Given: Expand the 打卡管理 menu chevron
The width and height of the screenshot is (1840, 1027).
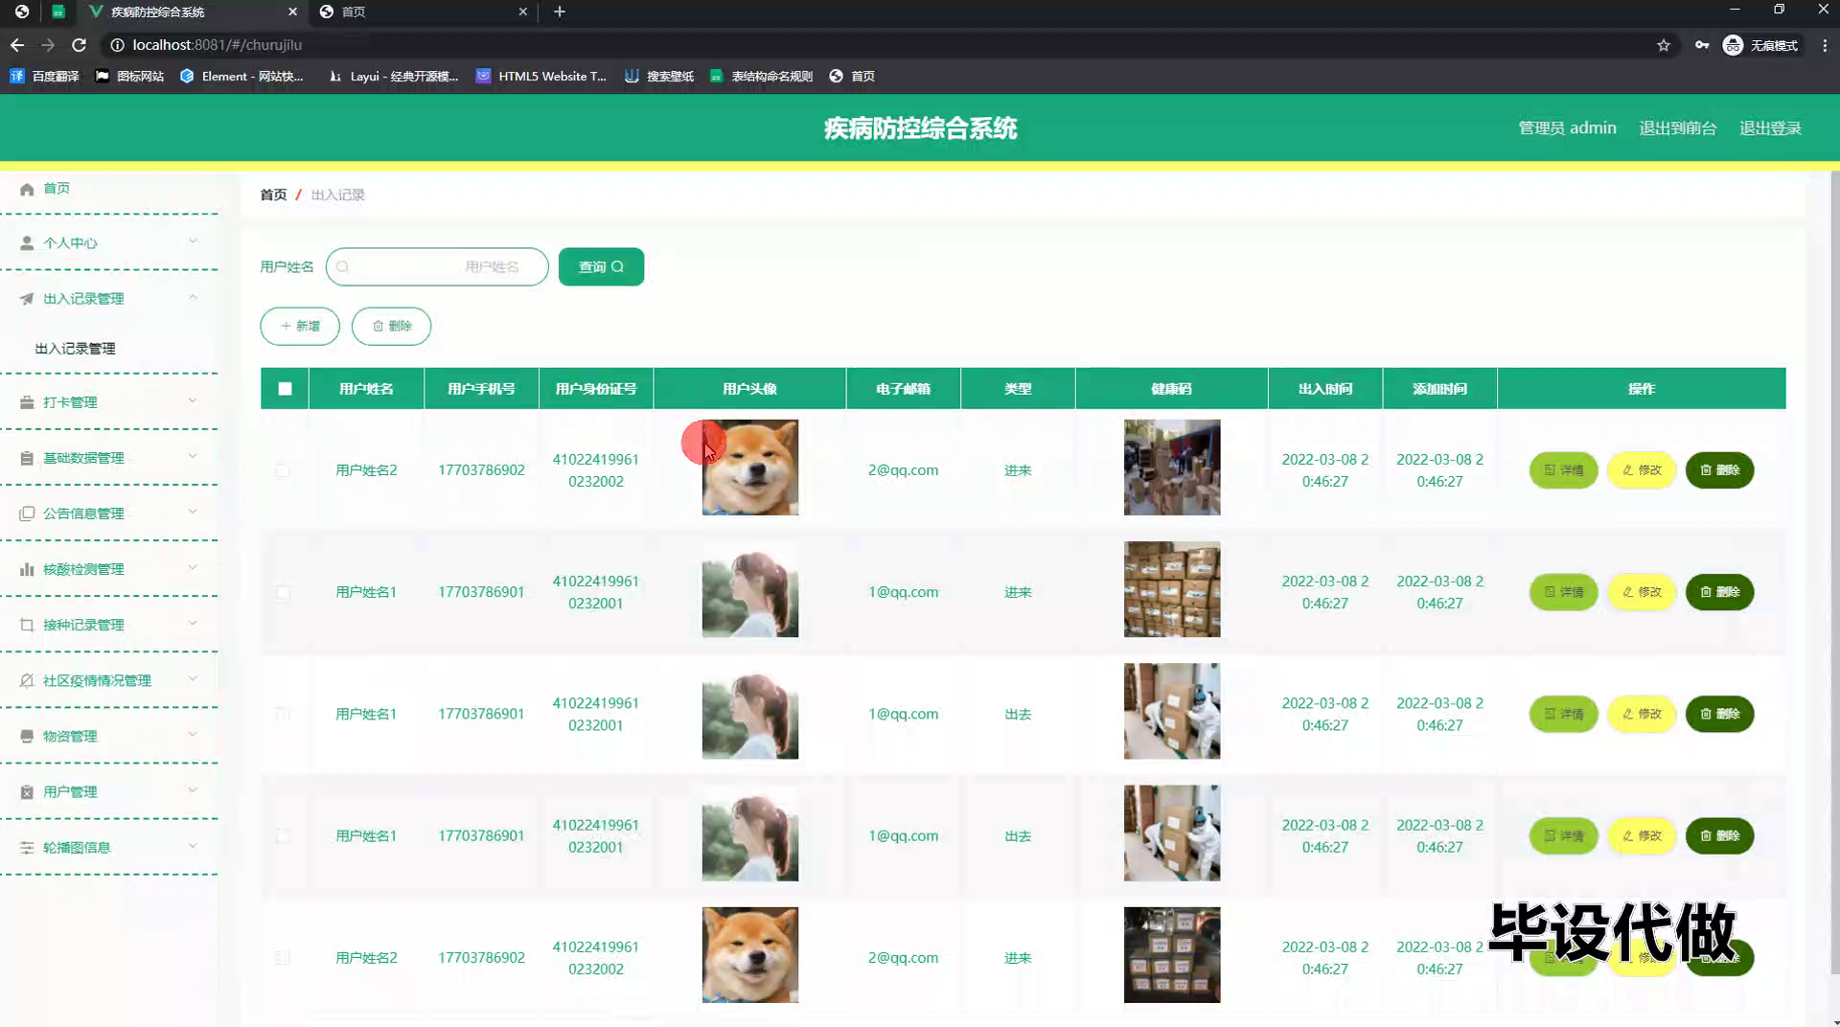Looking at the screenshot, I should [193, 400].
